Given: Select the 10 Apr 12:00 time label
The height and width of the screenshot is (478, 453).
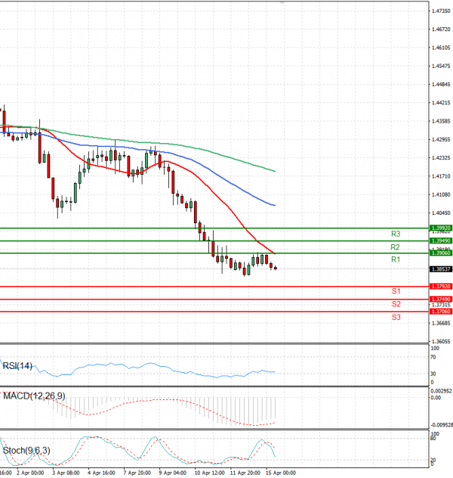Looking at the screenshot, I should pyautogui.click(x=208, y=472).
